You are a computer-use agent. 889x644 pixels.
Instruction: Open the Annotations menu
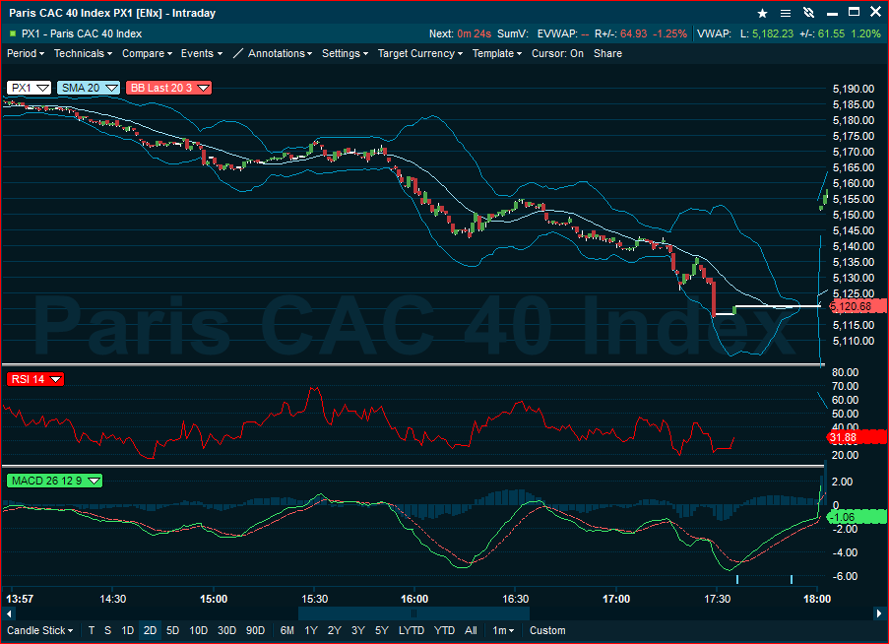pos(280,53)
